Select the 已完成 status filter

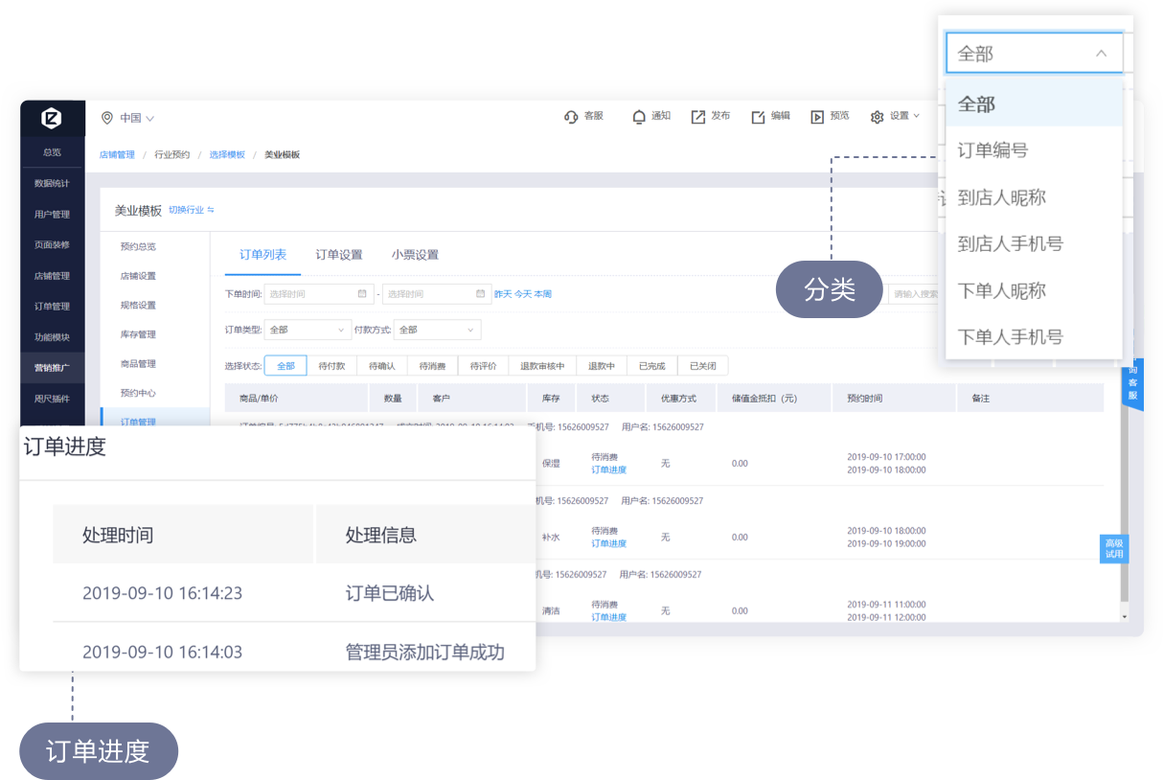click(651, 366)
